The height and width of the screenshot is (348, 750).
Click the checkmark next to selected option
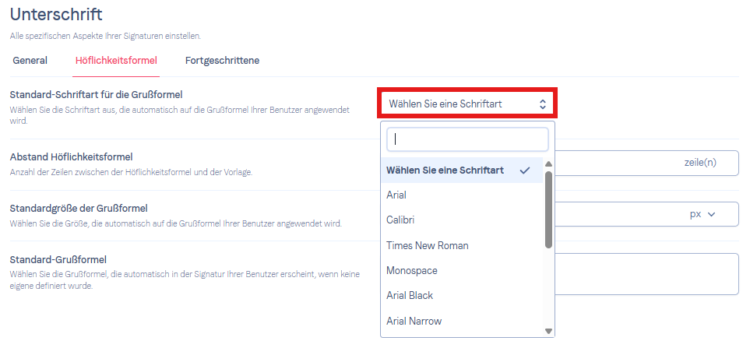click(525, 170)
